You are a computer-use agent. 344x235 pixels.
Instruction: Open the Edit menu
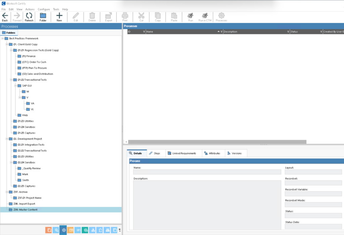[x=11, y=9]
